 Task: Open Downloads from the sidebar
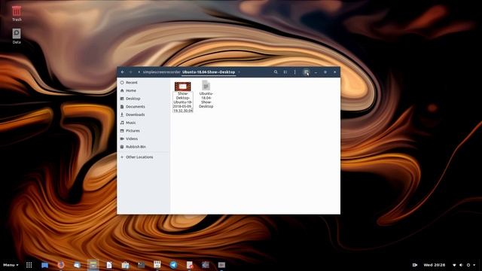[143, 114]
